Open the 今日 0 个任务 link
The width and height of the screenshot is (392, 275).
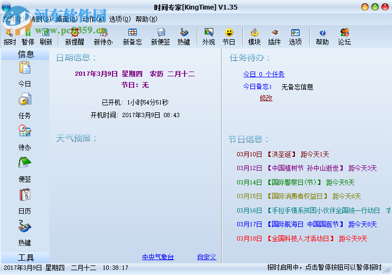[x=264, y=74]
